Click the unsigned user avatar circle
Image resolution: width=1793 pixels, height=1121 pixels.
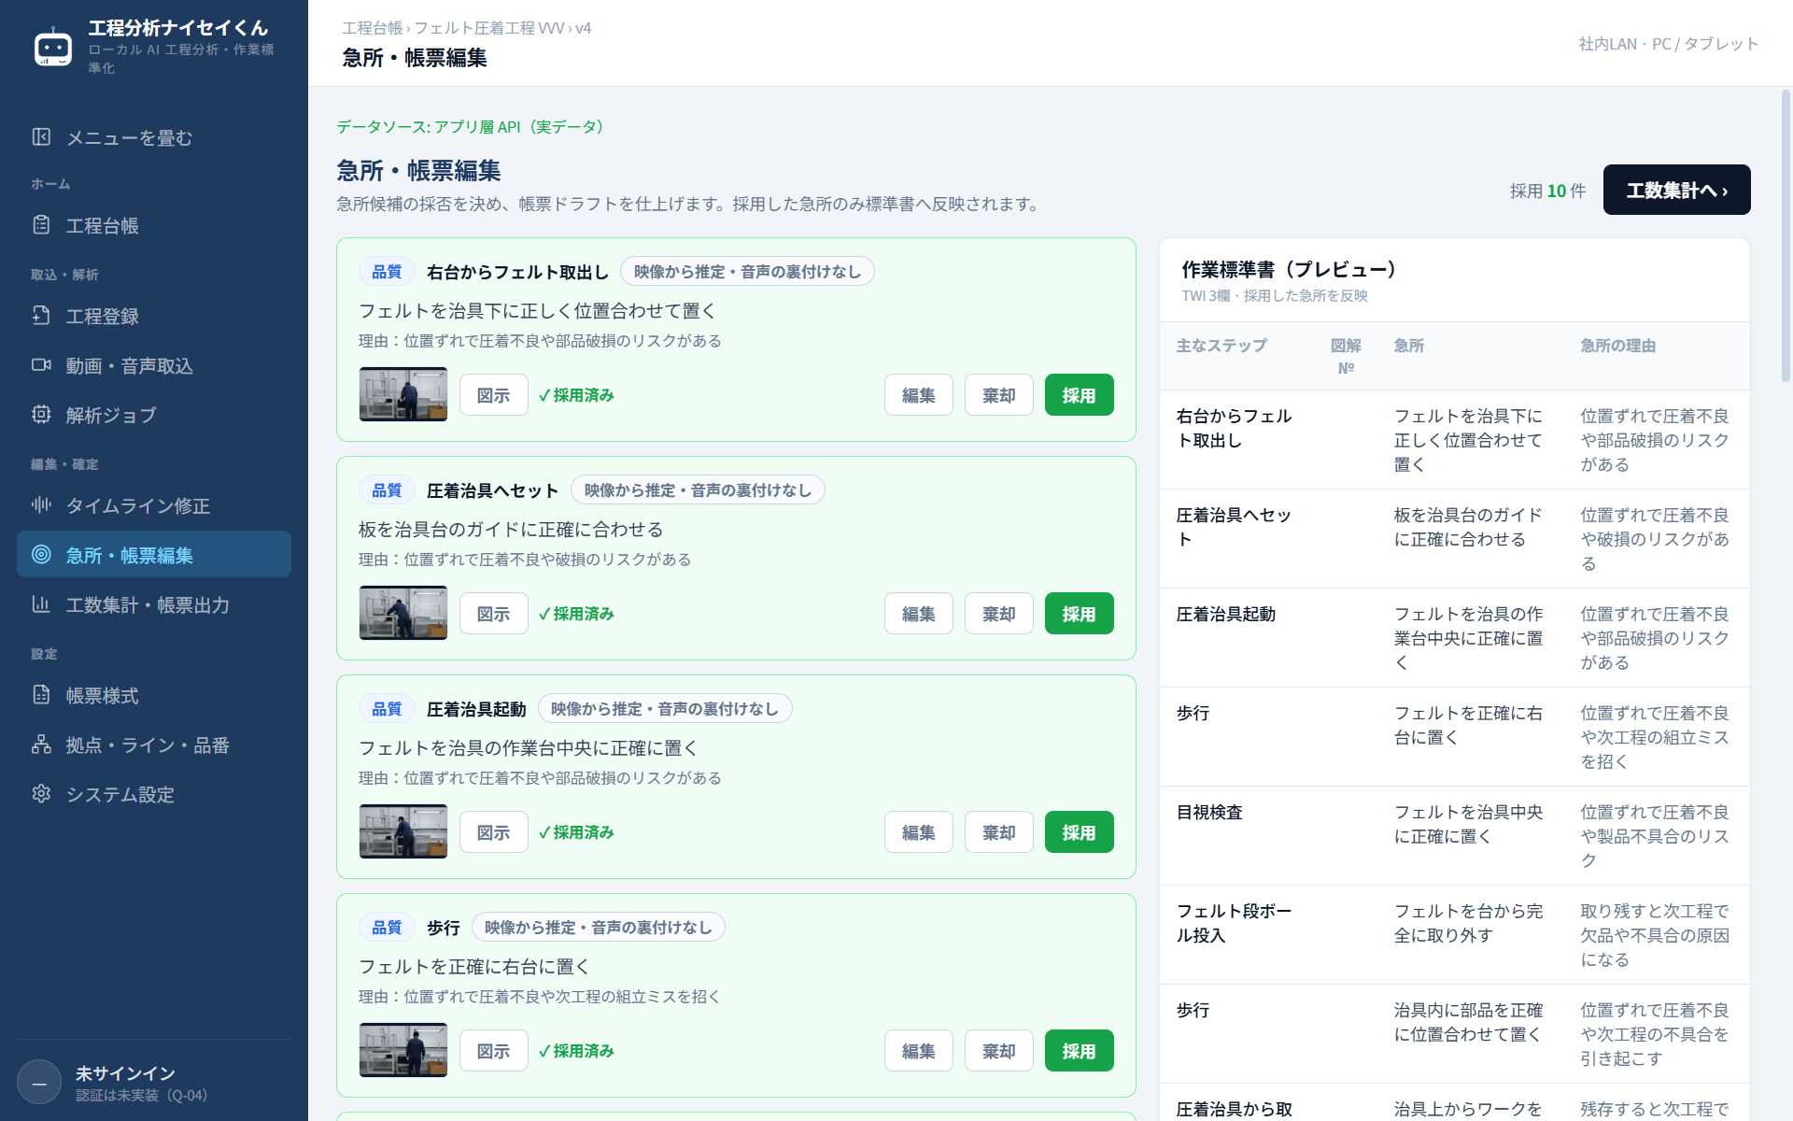[x=39, y=1084]
